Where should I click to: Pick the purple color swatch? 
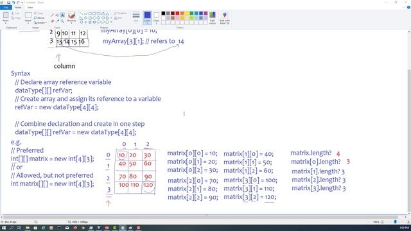[205, 13]
